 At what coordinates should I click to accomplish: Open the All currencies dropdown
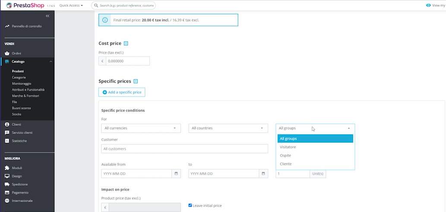(141, 128)
